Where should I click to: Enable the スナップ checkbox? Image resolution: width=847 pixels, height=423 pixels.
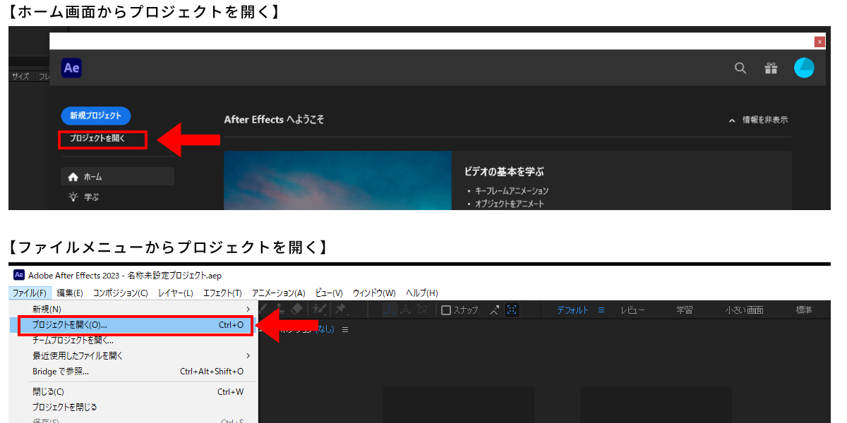click(x=446, y=310)
